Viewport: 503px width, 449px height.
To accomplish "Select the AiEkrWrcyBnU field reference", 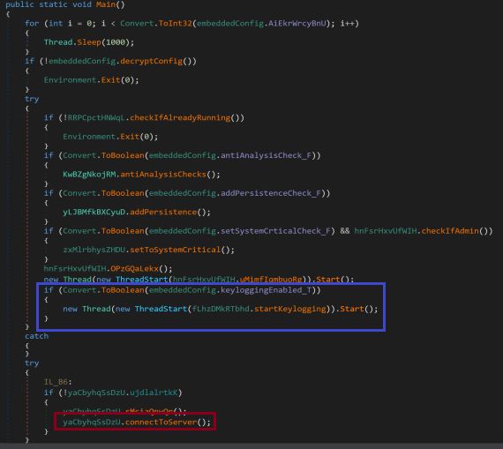I will [297, 24].
